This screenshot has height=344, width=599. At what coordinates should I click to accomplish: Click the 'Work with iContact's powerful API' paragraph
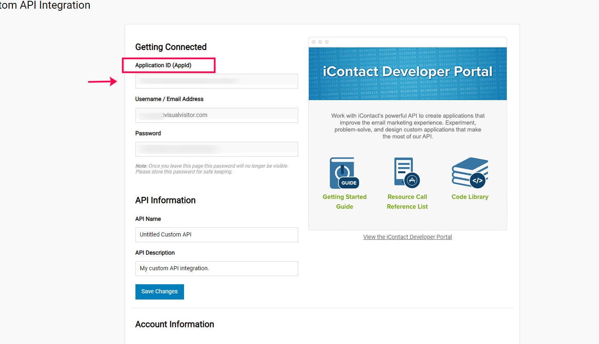point(408,126)
